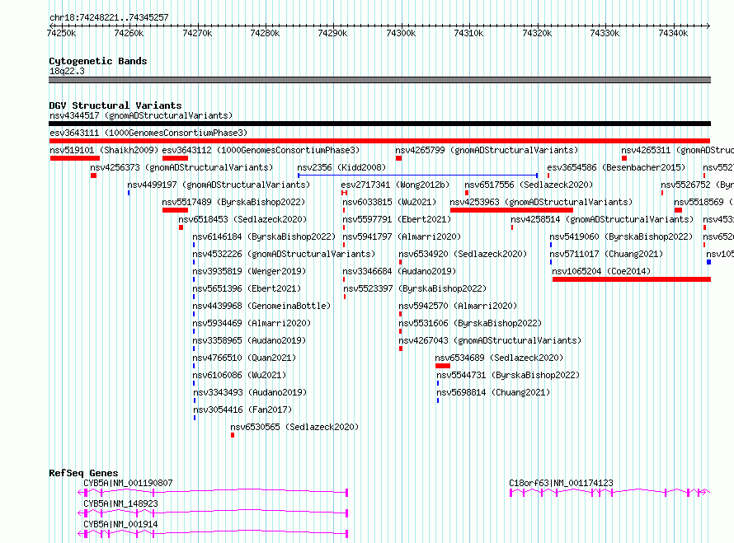The height and width of the screenshot is (543, 734).
Task: Click the CYB5A|NM_148923 transcript label
Action: 120,503
